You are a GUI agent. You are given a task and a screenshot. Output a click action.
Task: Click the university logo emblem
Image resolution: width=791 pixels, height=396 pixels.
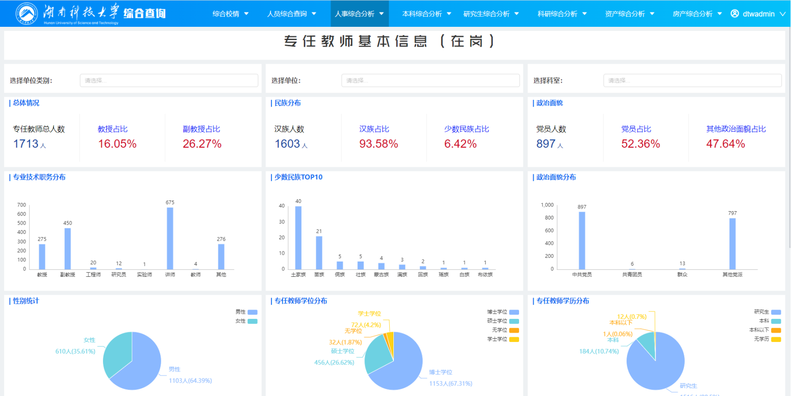point(26,13)
